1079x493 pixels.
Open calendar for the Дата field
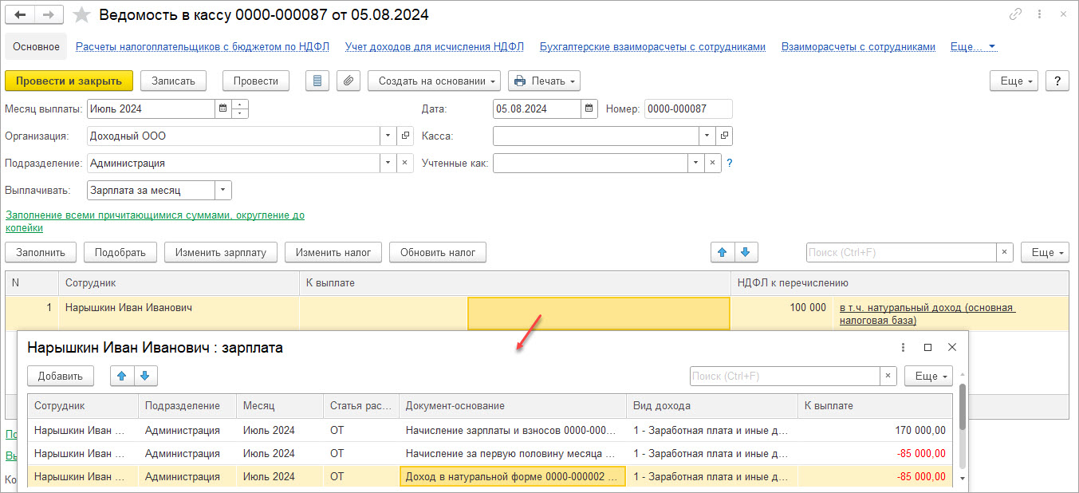point(589,108)
